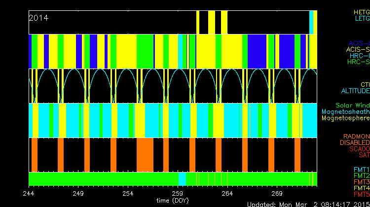
Task: Click the LETG legend label
Action: pos(361,18)
